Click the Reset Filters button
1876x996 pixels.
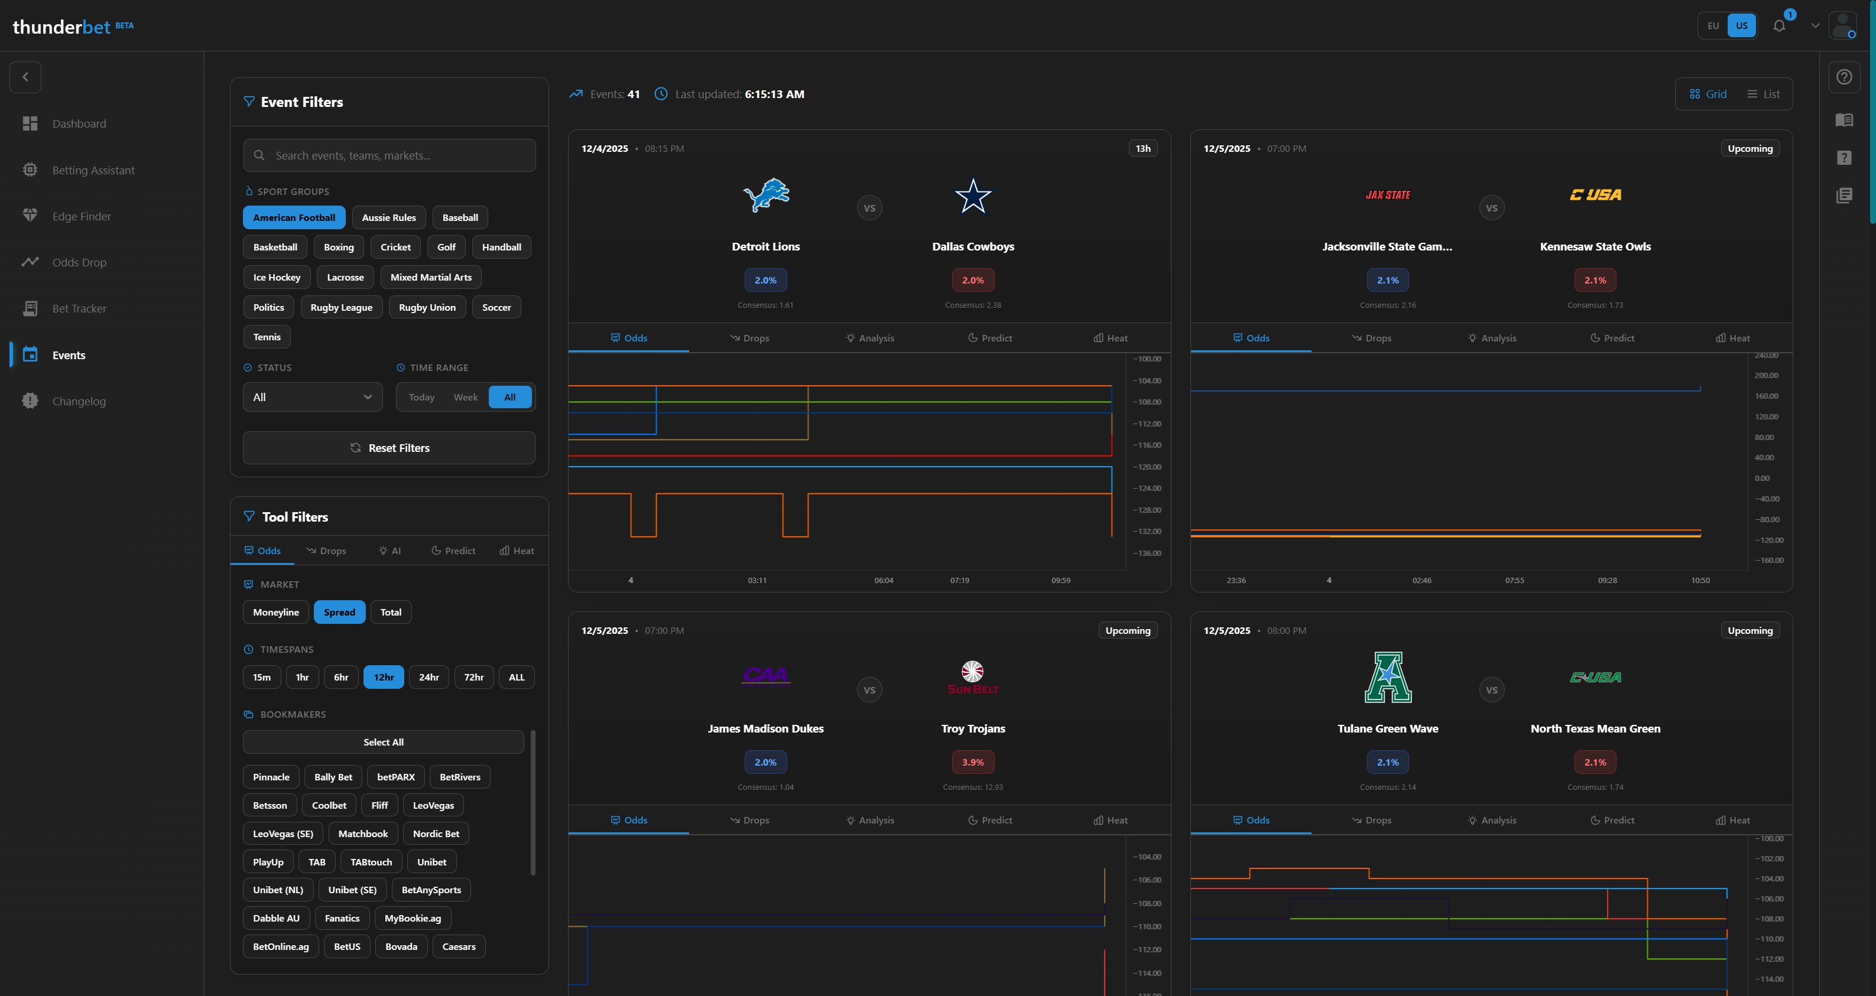[389, 447]
